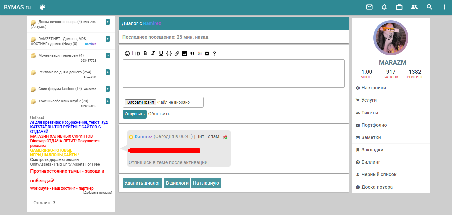Open the text color grid picker

[200, 53]
